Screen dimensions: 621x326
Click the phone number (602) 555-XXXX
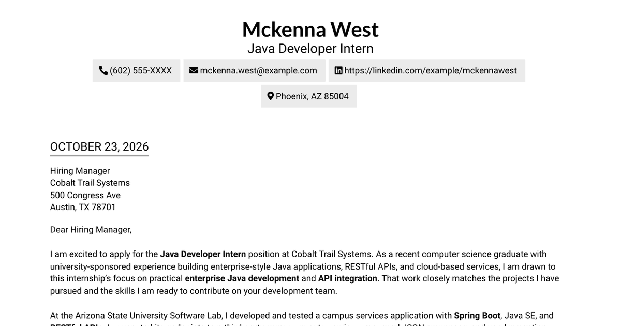pos(141,70)
